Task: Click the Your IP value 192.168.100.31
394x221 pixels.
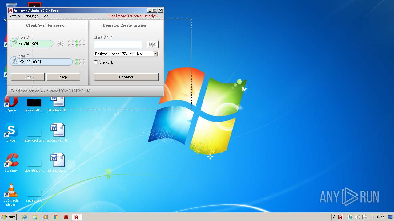Action: 30,62
